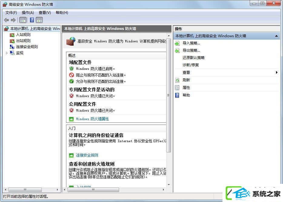Click the Back arrow toolbar icon
283x202 pixels.
click(x=6, y=20)
